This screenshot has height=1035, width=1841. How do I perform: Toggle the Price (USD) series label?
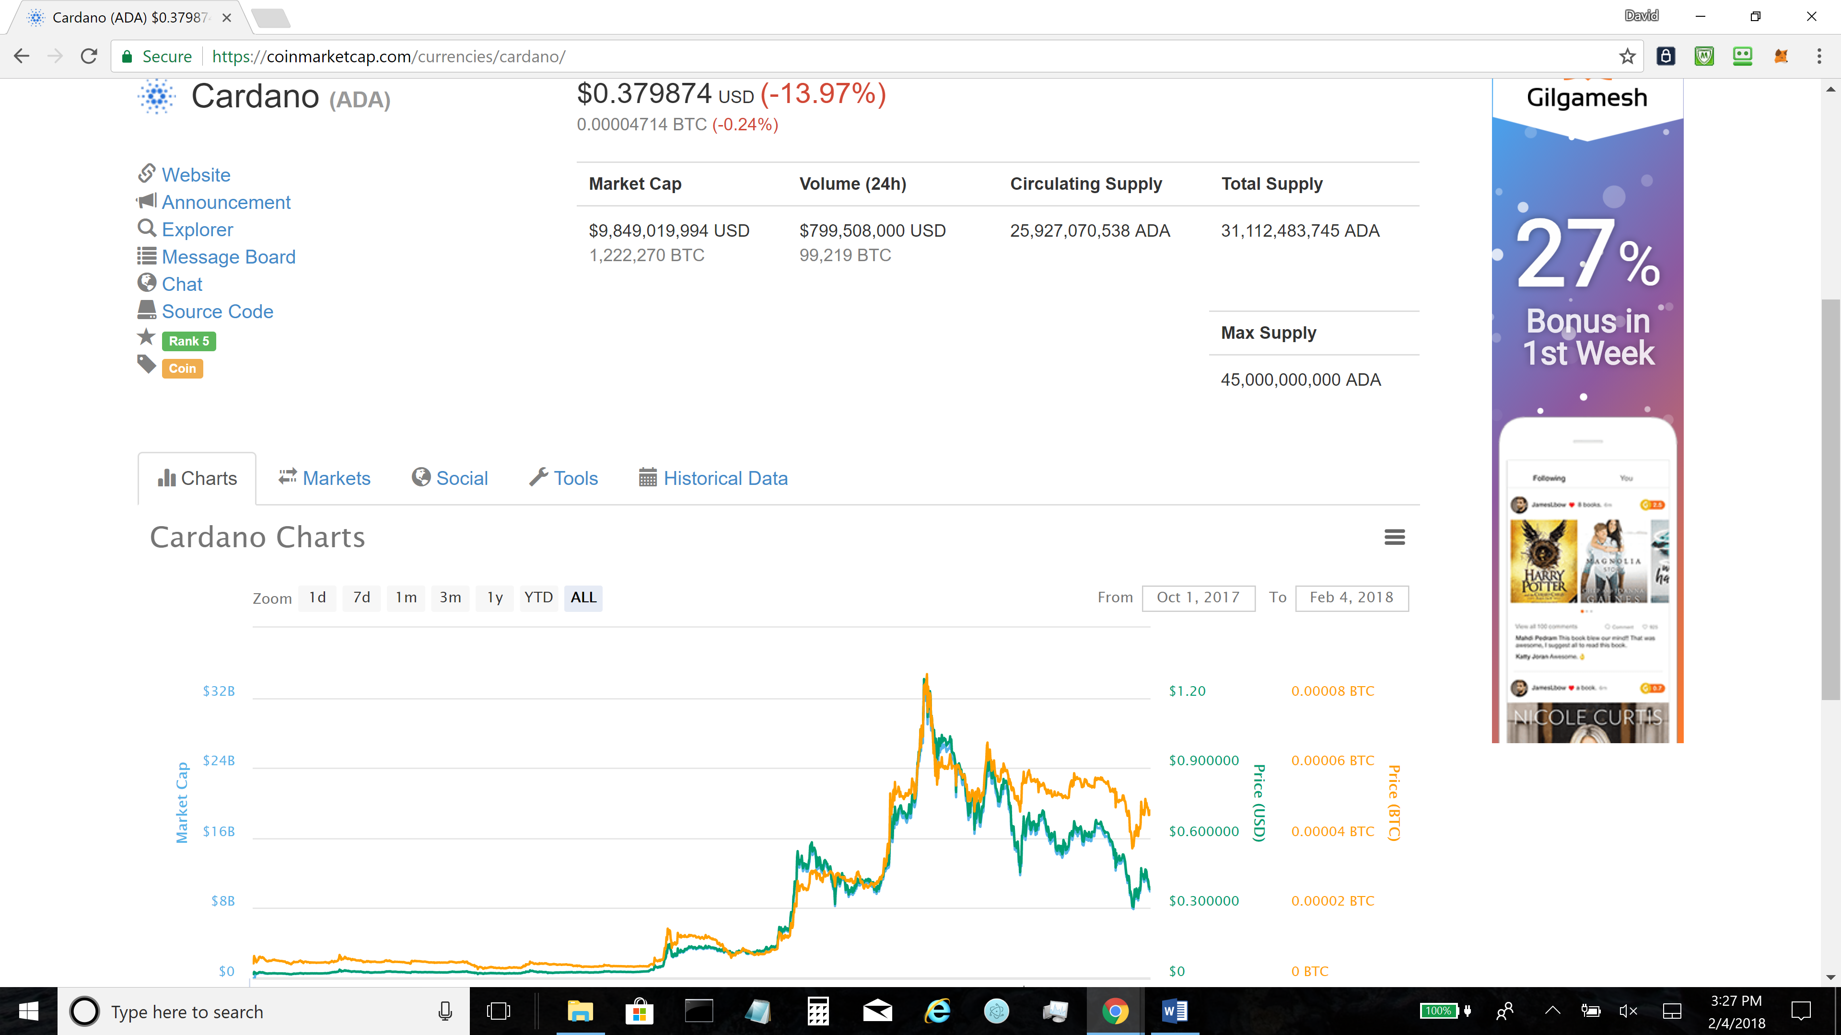coord(1259,803)
